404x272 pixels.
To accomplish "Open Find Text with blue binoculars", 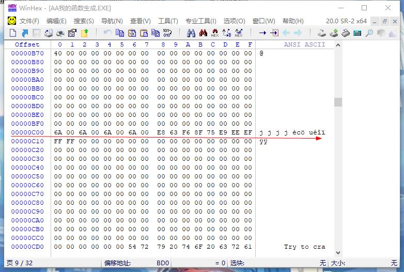I will click(191, 33).
